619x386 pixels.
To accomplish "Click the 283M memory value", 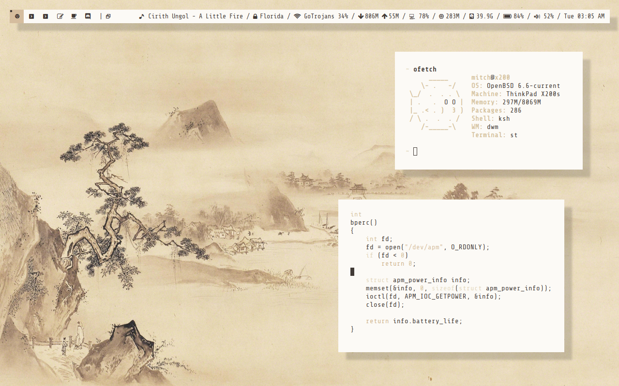I will pos(453,16).
